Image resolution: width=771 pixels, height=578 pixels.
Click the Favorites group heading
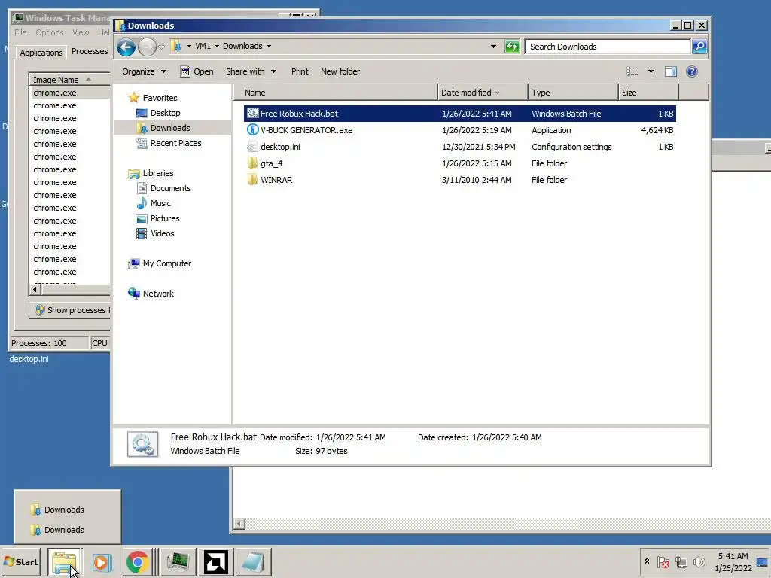(x=160, y=98)
